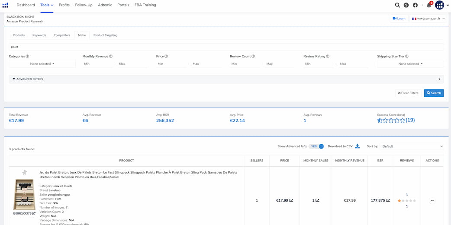Open external link icon next to B08R2XXJ76
This screenshot has width=451, height=225.
pyautogui.click(x=34, y=213)
